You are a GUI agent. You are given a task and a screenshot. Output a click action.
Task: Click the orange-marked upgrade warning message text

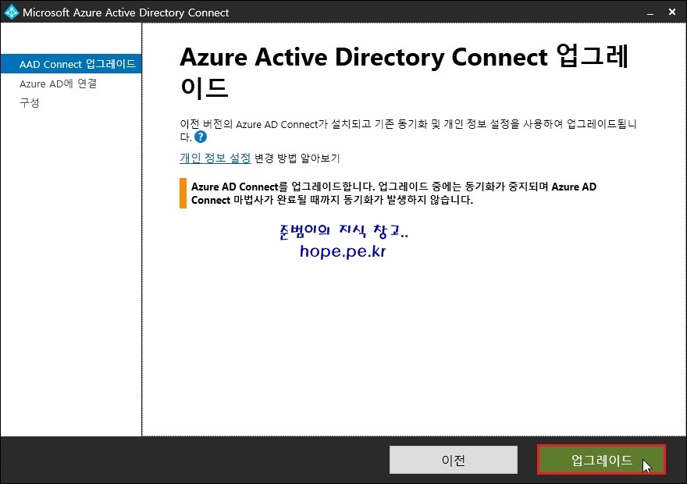(393, 193)
